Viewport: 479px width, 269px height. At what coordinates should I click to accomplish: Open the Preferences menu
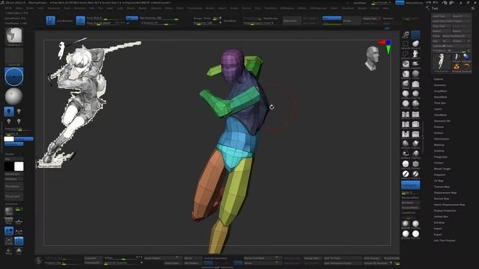pos(195,8)
